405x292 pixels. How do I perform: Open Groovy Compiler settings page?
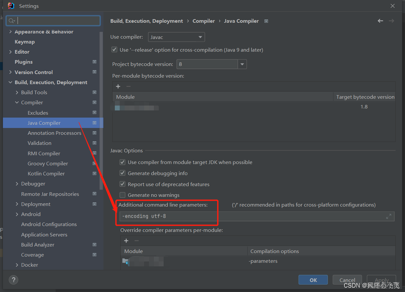tap(48, 163)
